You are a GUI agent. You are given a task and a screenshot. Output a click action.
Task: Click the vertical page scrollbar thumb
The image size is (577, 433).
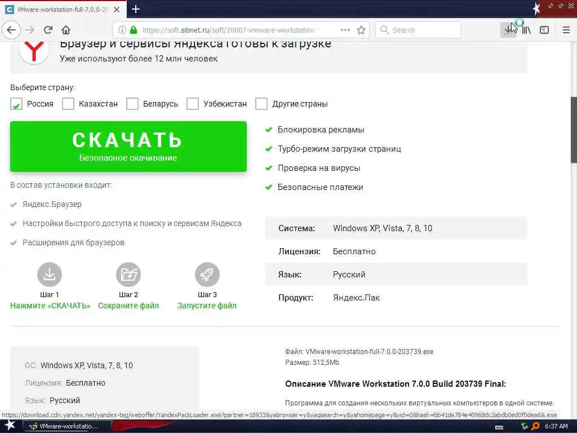pos(574,130)
